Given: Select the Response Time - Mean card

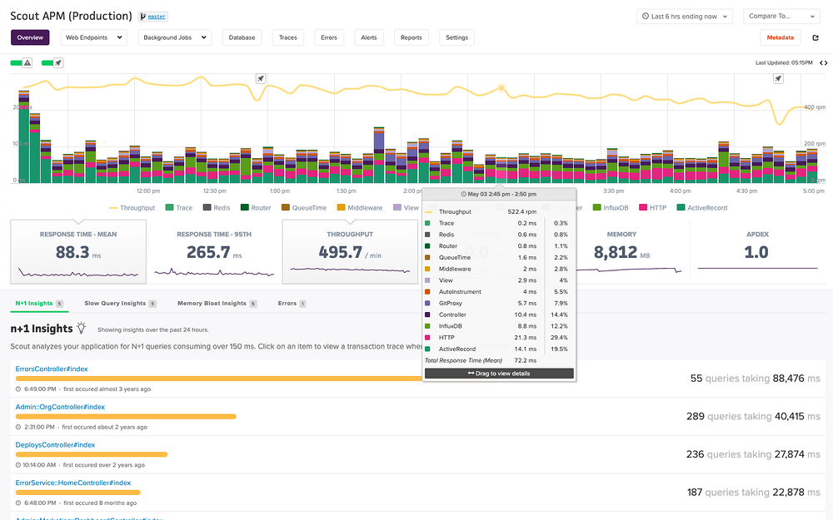Looking at the screenshot, I should tap(78, 252).
